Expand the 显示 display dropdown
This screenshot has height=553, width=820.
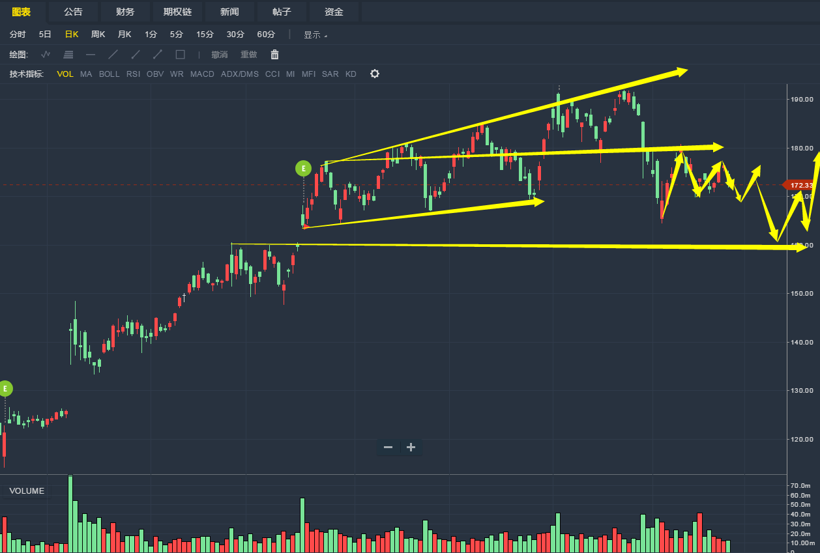[x=316, y=35]
